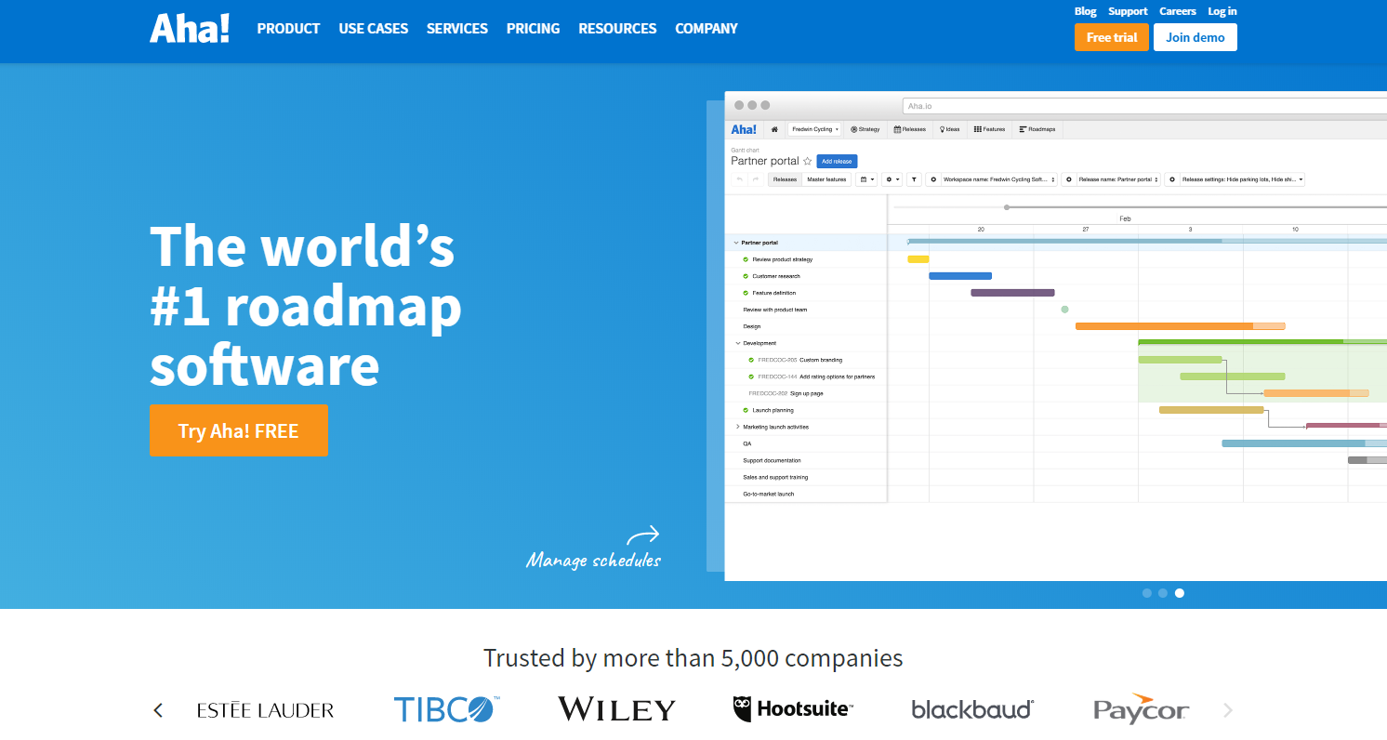Click the gear icon on the Workspace name filter

pyautogui.click(x=933, y=179)
